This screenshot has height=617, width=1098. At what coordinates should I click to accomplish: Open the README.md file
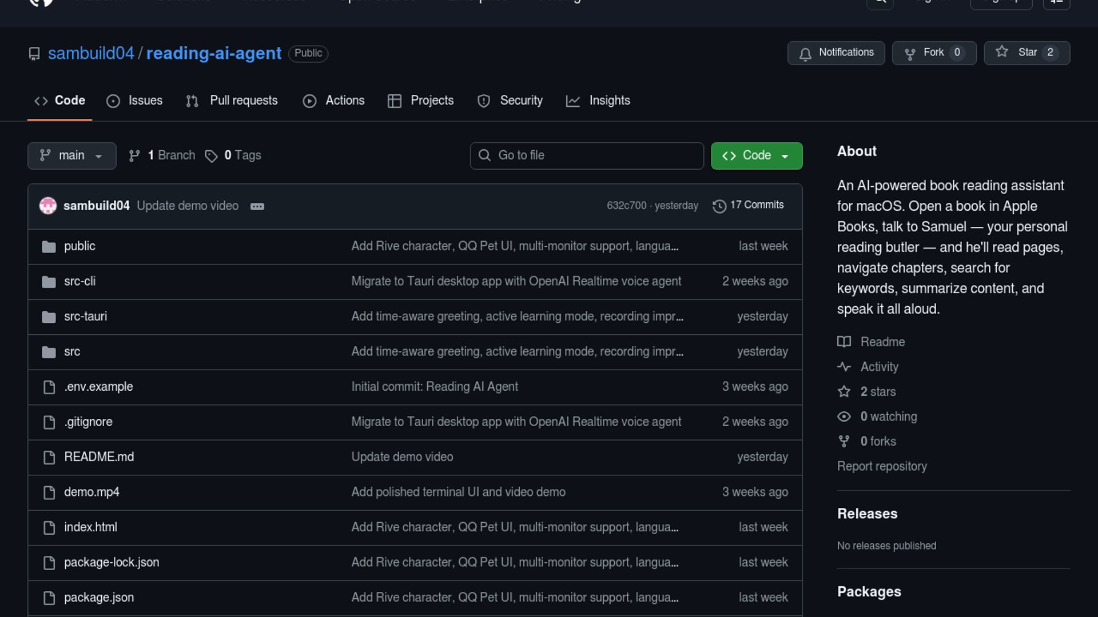coord(99,456)
